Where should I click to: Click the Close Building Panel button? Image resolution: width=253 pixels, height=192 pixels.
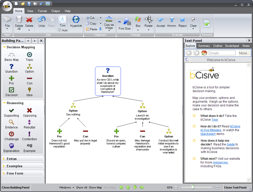point(16,187)
